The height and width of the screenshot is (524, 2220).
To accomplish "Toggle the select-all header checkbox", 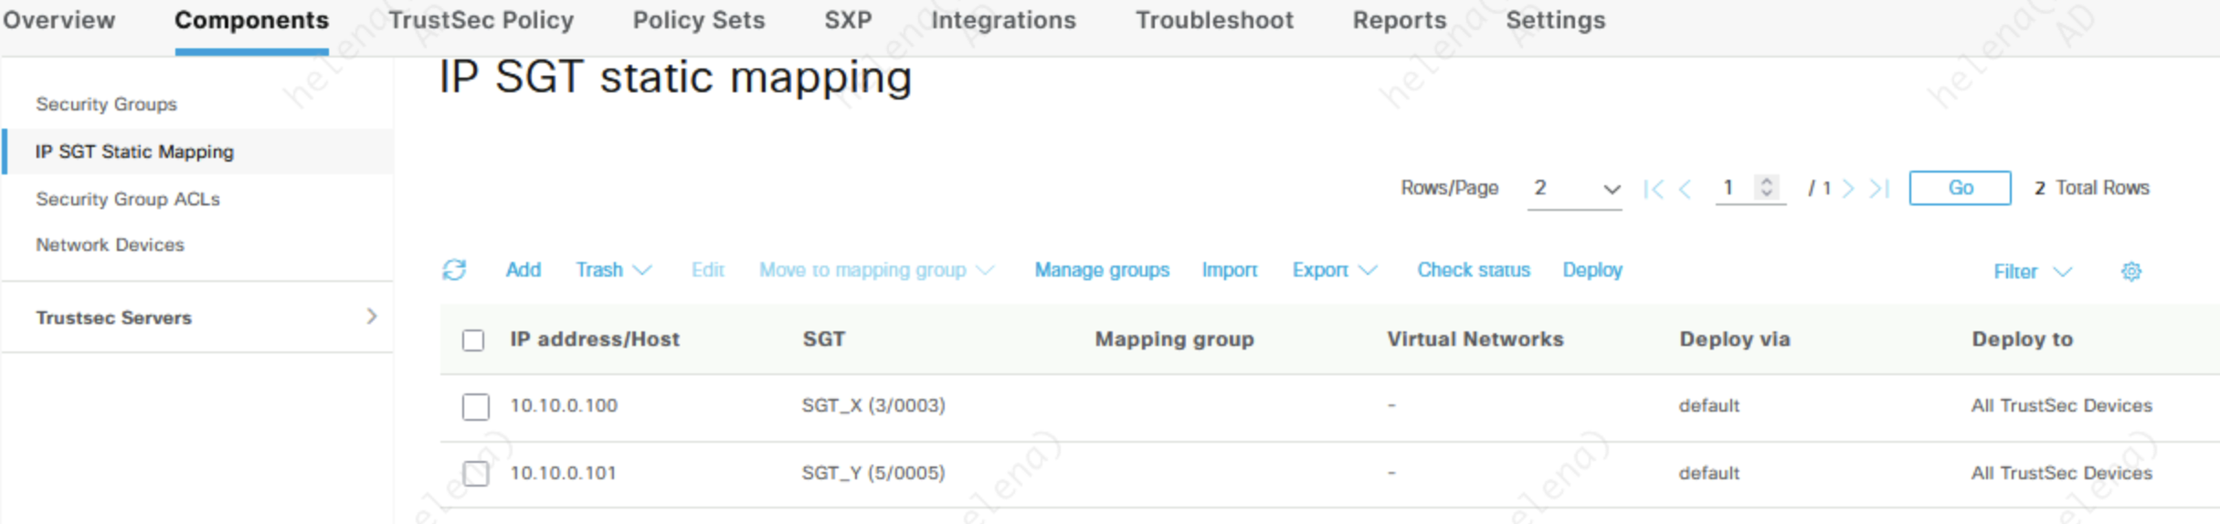I will pos(473,341).
